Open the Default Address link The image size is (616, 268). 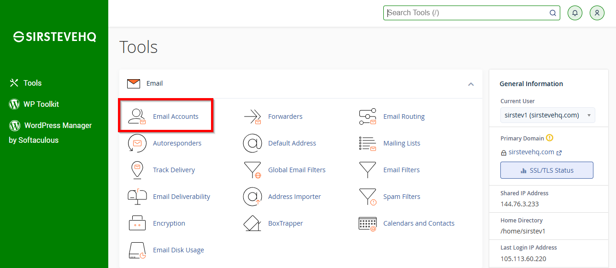(x=292, y=143)
